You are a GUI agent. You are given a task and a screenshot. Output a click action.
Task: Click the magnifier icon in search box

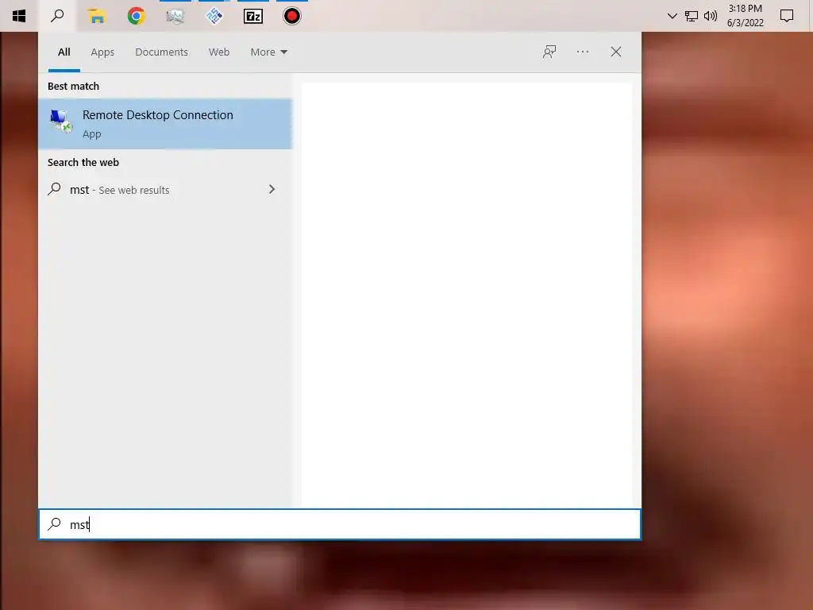(x=55, y=524)
